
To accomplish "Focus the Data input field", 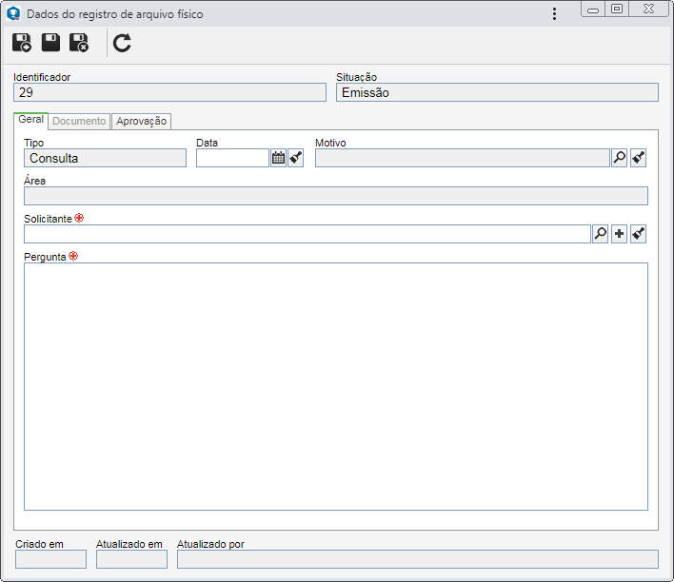I will 232,158.
